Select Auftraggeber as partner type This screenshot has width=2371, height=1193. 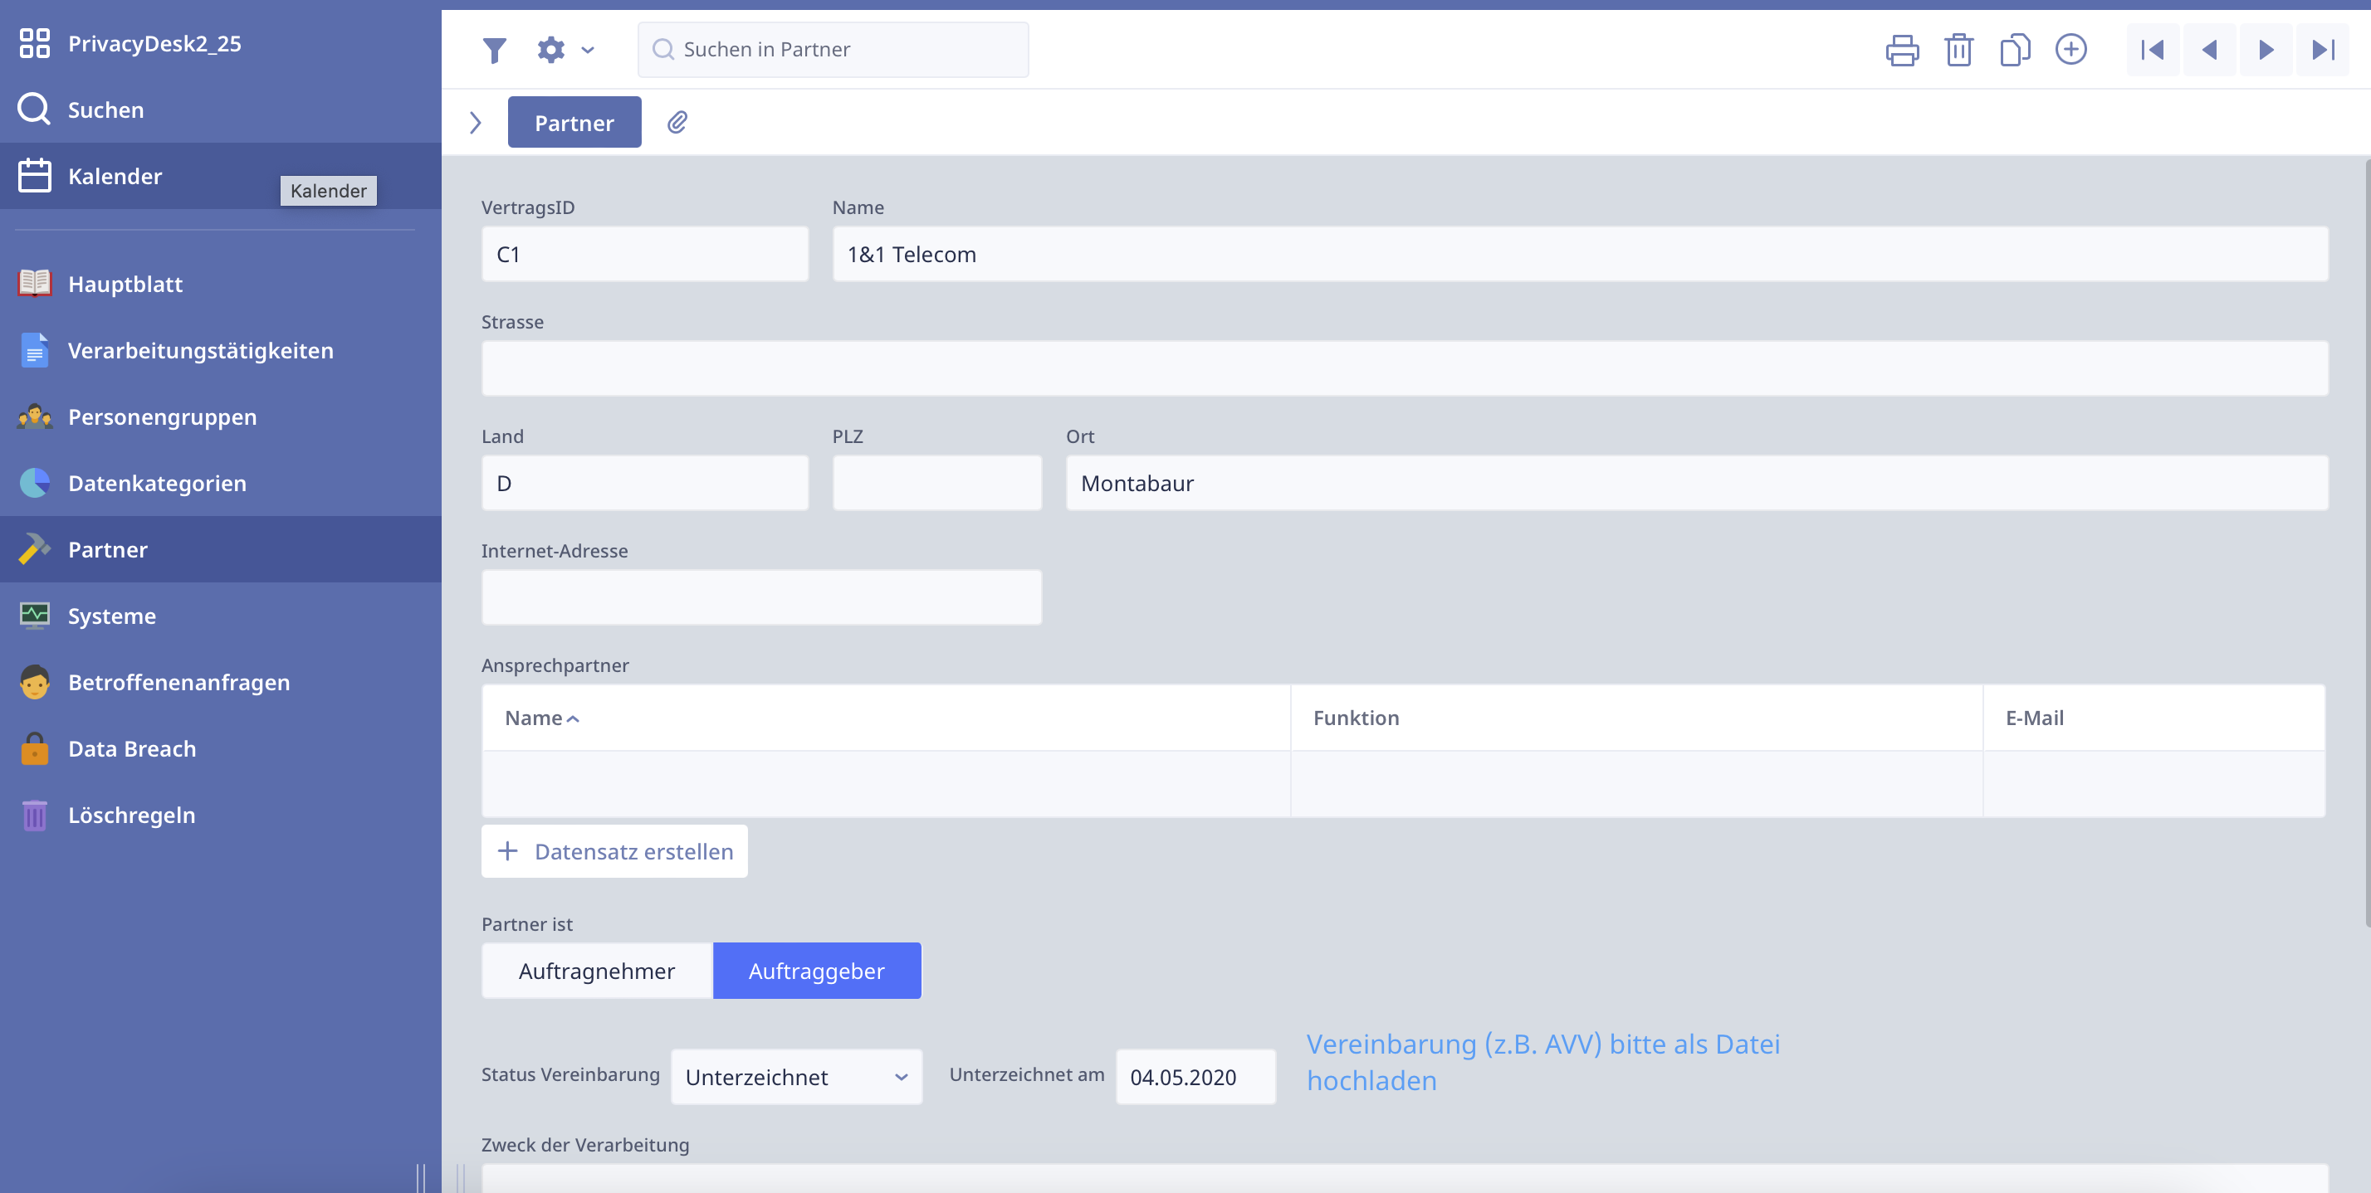[x=816, y=971]
